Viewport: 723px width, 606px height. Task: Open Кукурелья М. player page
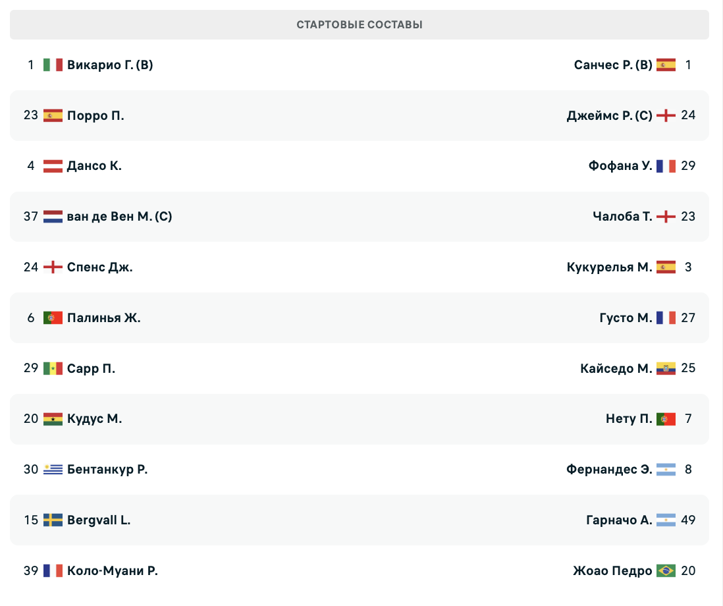pos(609,267)
